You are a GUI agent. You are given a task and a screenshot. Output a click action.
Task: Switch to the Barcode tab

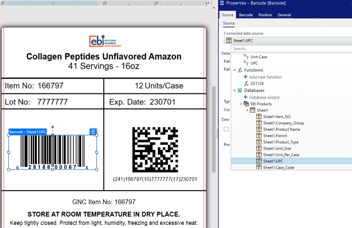click(x=246, y=15)
